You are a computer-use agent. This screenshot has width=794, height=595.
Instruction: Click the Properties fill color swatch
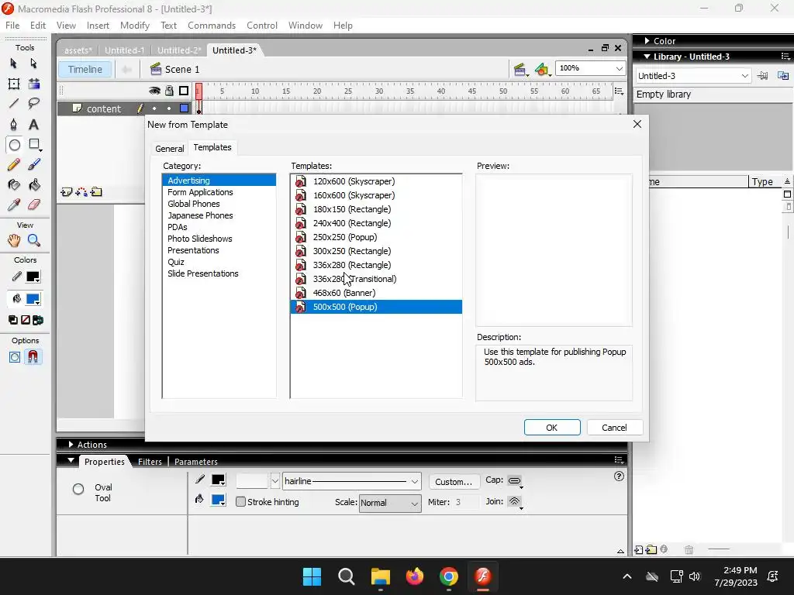[218, 500]
